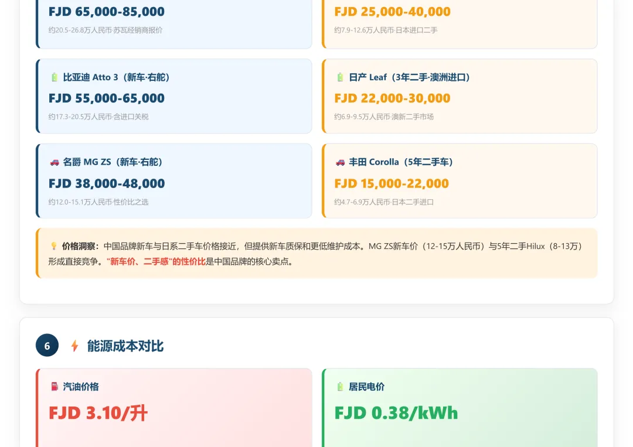This screenshot has width=633, height=447.
Task: Click the 能源成本对比 section heading
Action: (x=125, y=346)
